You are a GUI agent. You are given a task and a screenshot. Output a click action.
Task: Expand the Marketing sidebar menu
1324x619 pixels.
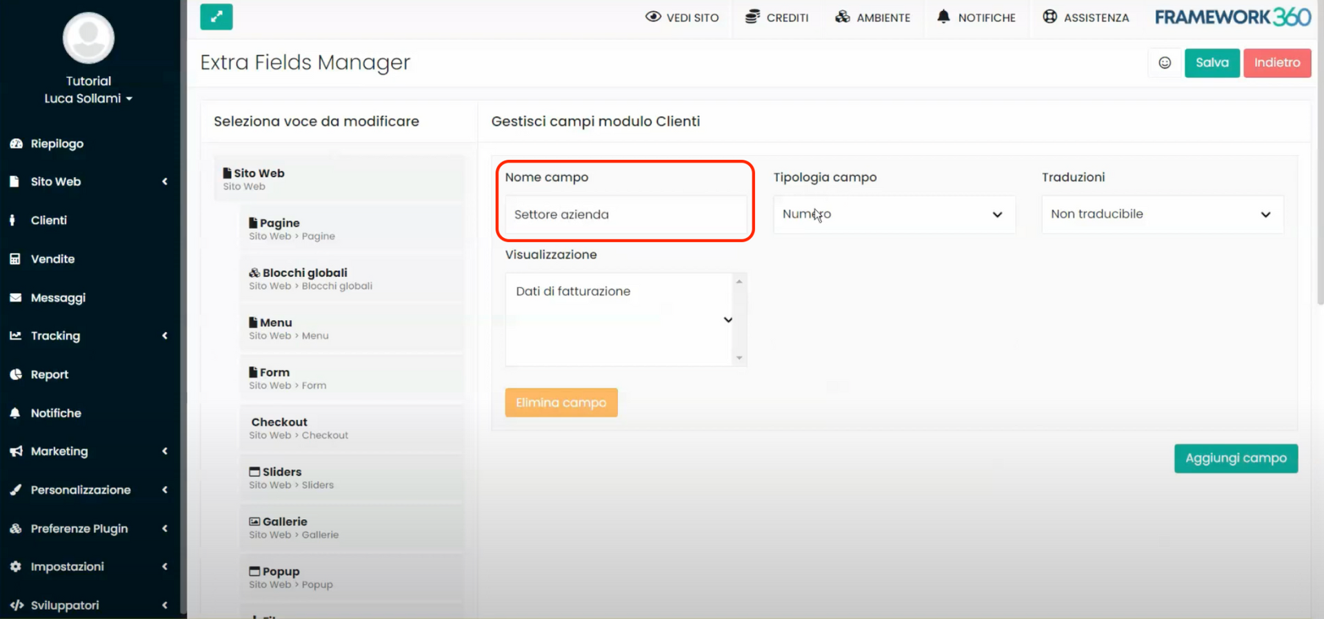tap(89, 451)
